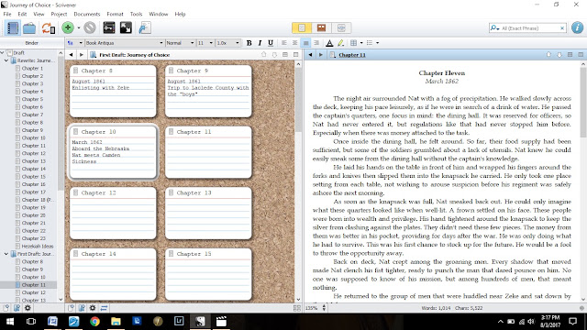587x330 pixels.
Task: Open File Explorer from the taskbar
Action: pos(116,322)
